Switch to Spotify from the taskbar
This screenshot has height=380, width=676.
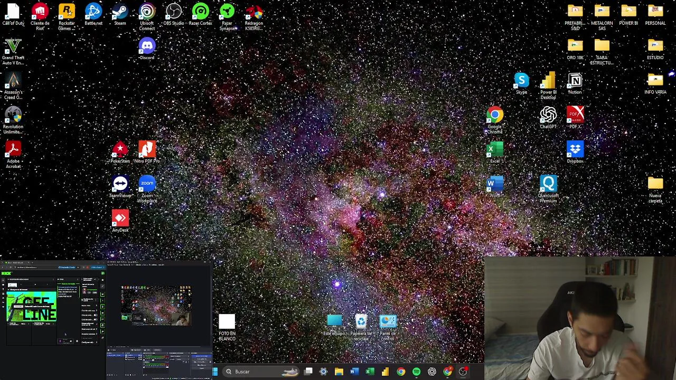[x=417, y=372]
